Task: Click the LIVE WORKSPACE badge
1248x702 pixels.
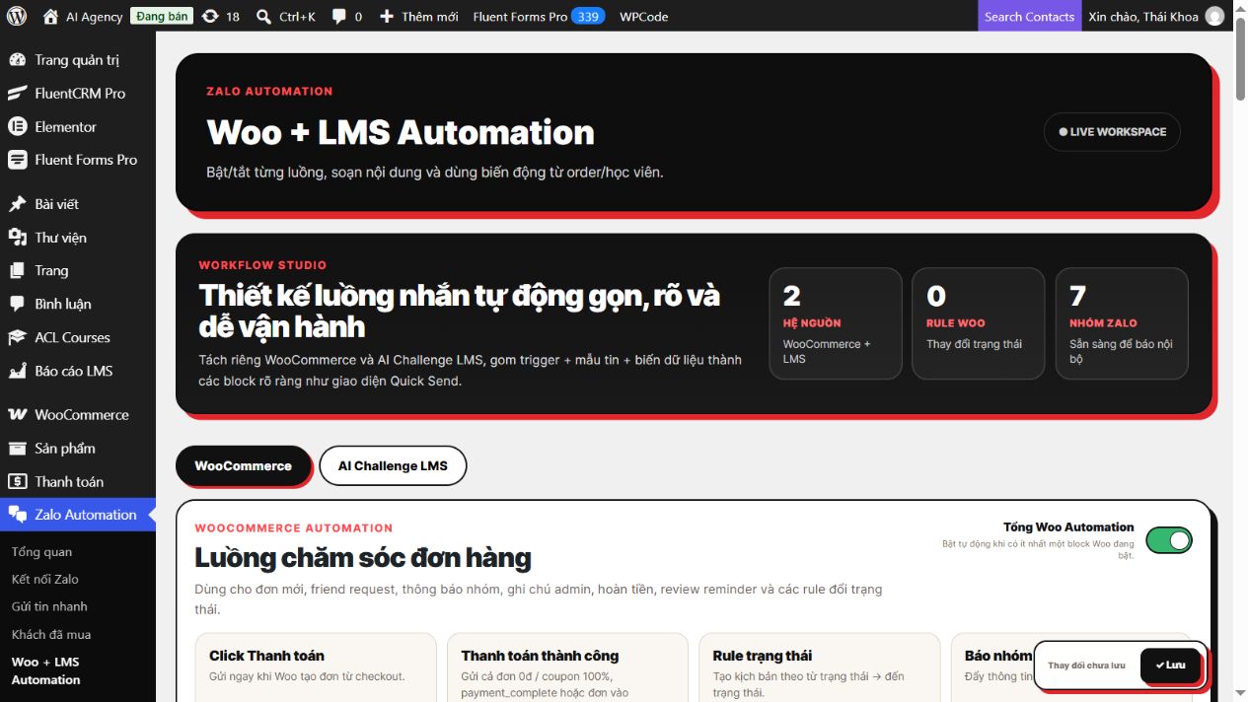Action: point(1112,132)
